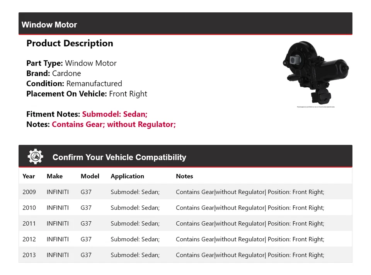Click the Product Description heading

tap(70, 43)
